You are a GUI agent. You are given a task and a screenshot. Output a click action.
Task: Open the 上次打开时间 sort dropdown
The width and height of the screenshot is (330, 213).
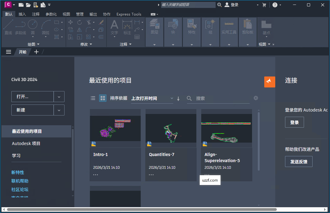click(152, 98)
